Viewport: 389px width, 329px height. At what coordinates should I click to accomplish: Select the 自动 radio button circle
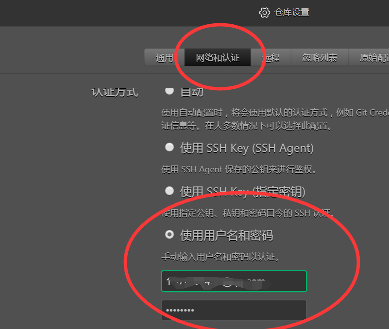(x=169, y=91)
